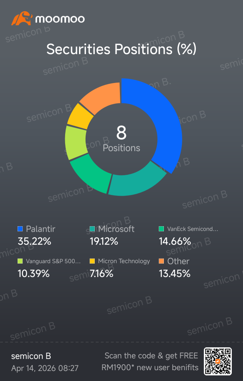Click the Securities Positions (%) title

121,49
